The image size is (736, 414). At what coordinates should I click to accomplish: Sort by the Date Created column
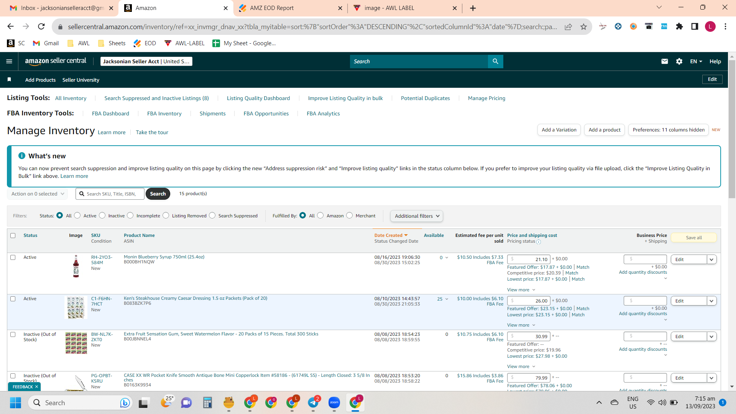391,235
